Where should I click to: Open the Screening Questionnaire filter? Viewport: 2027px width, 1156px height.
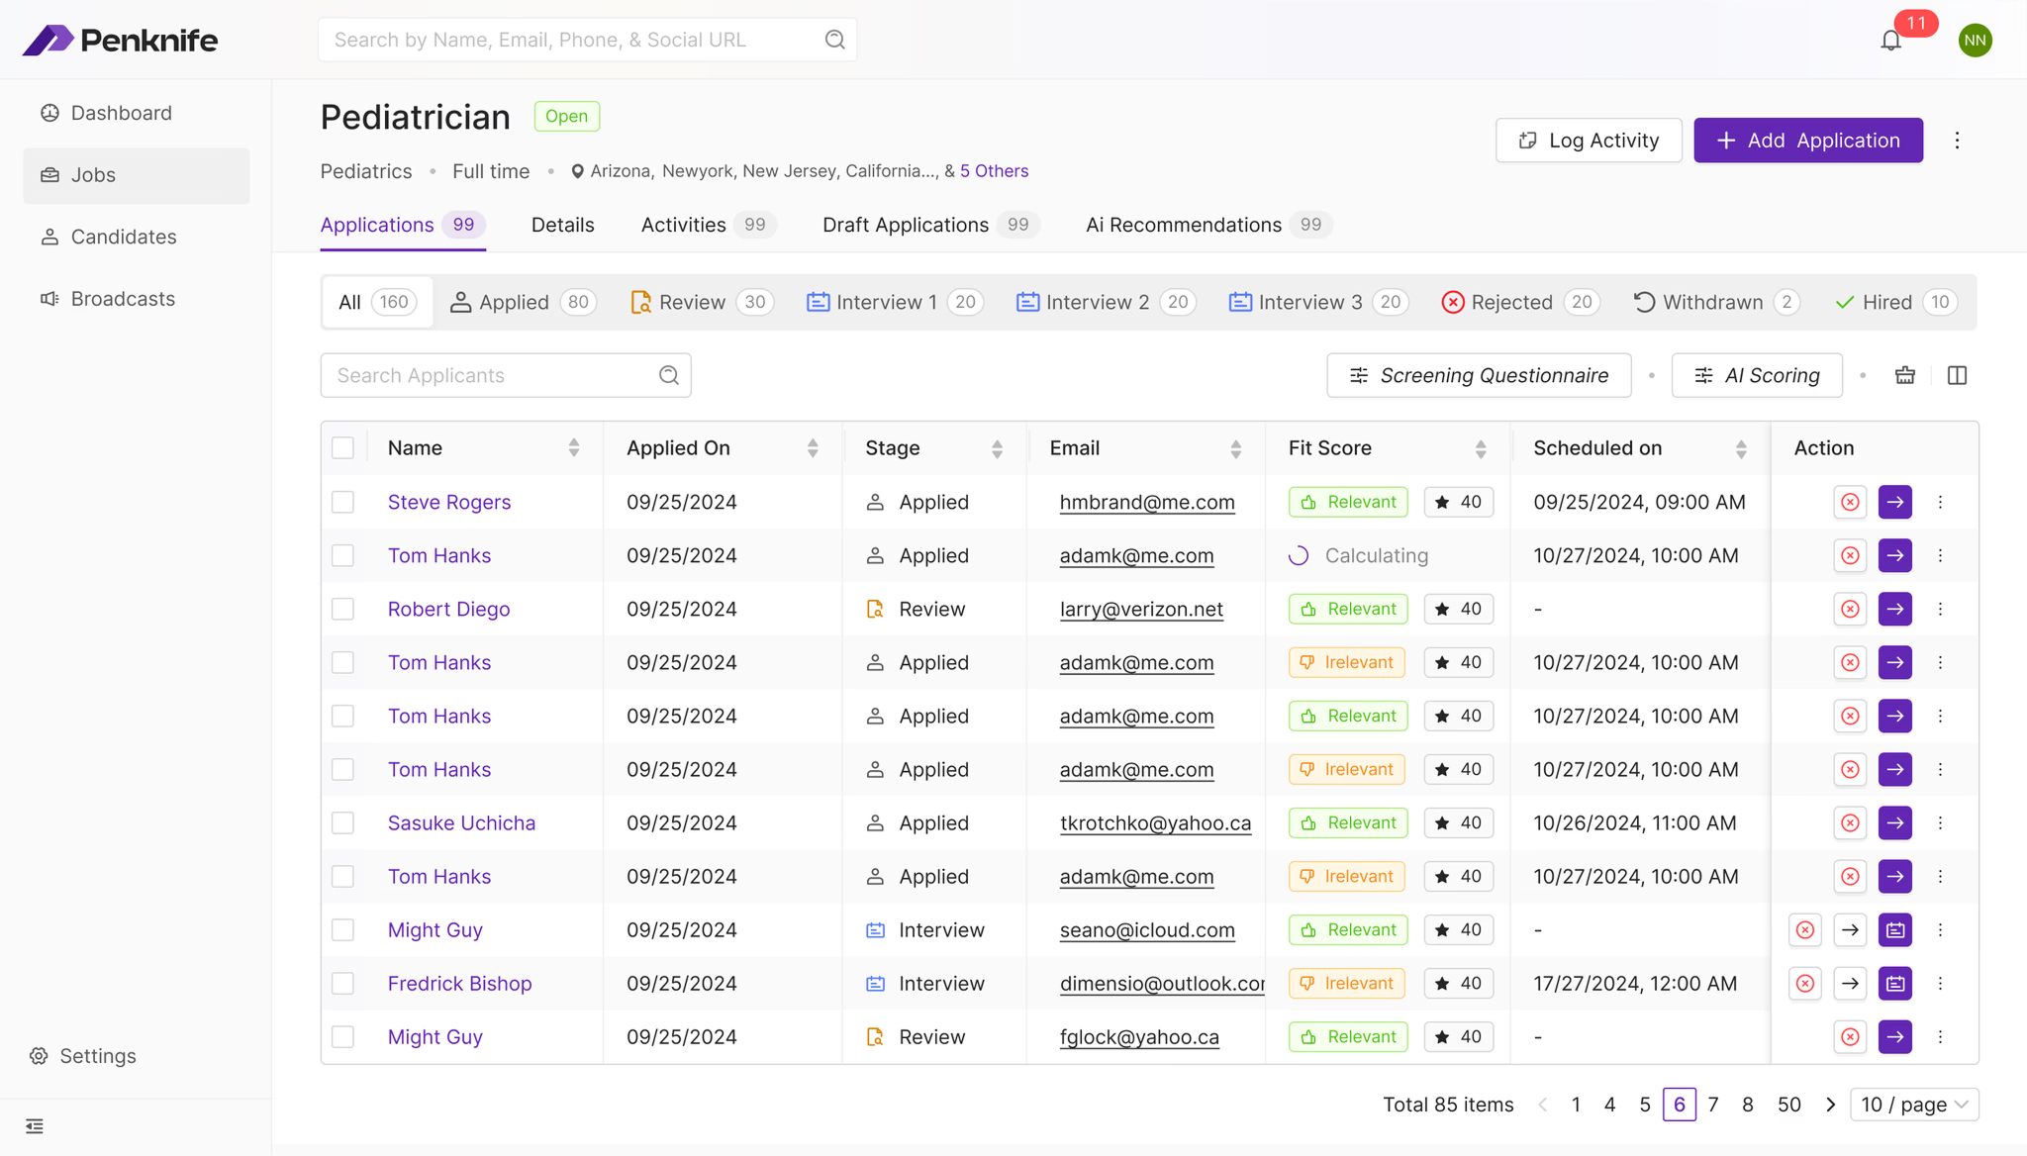(x=1479, y=375)
